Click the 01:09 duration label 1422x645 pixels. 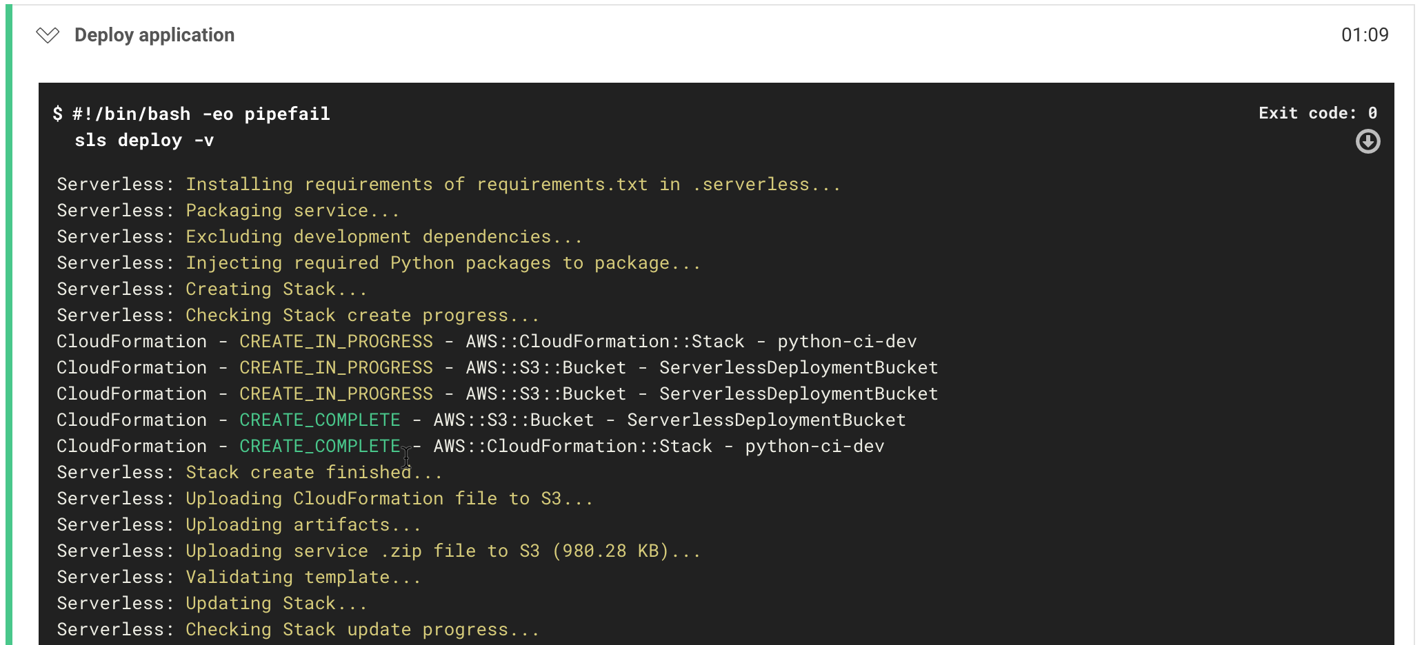point(1367,34)
